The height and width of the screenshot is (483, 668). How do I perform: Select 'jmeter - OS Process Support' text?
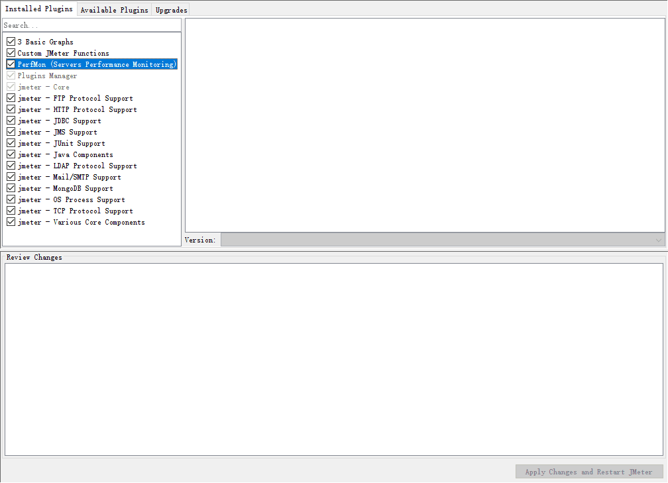71,200
